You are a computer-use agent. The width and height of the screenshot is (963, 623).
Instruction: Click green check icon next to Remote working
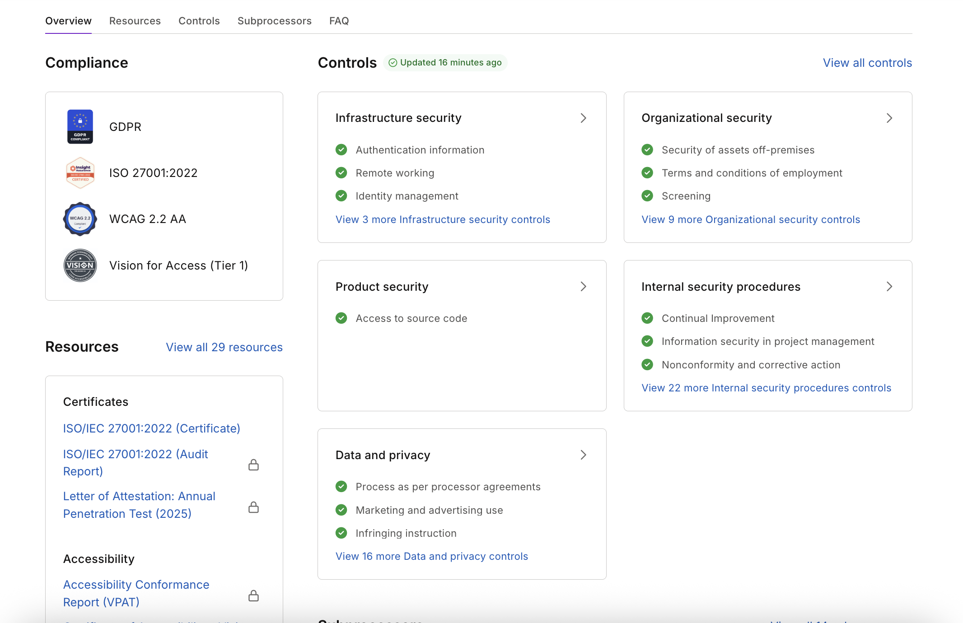pyautogui.click(x=341, y=173)
